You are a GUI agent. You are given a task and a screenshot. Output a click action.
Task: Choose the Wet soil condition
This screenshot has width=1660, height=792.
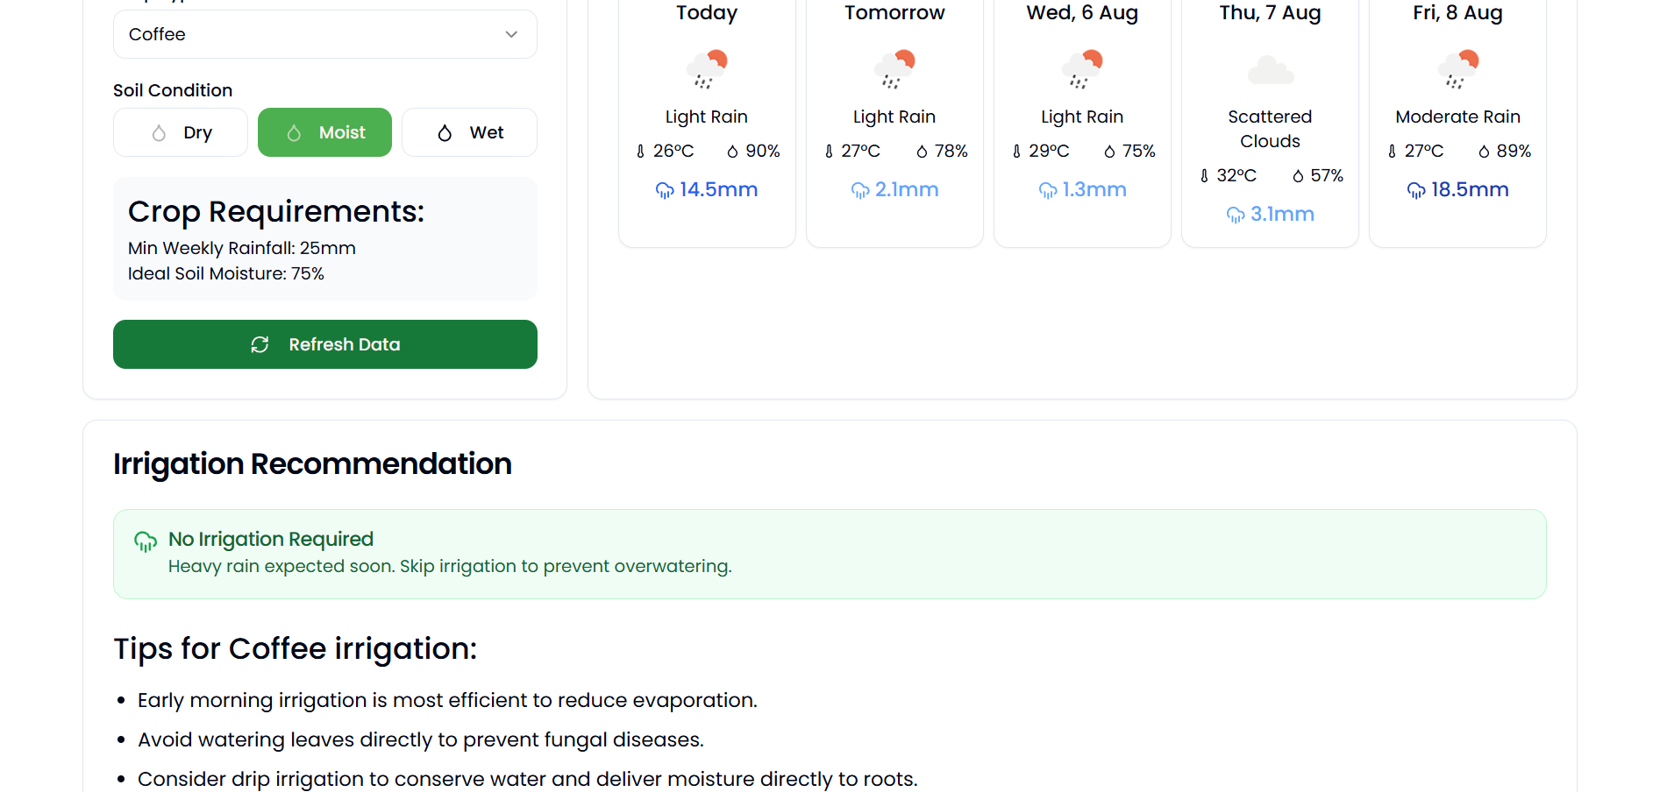point(469,132)
